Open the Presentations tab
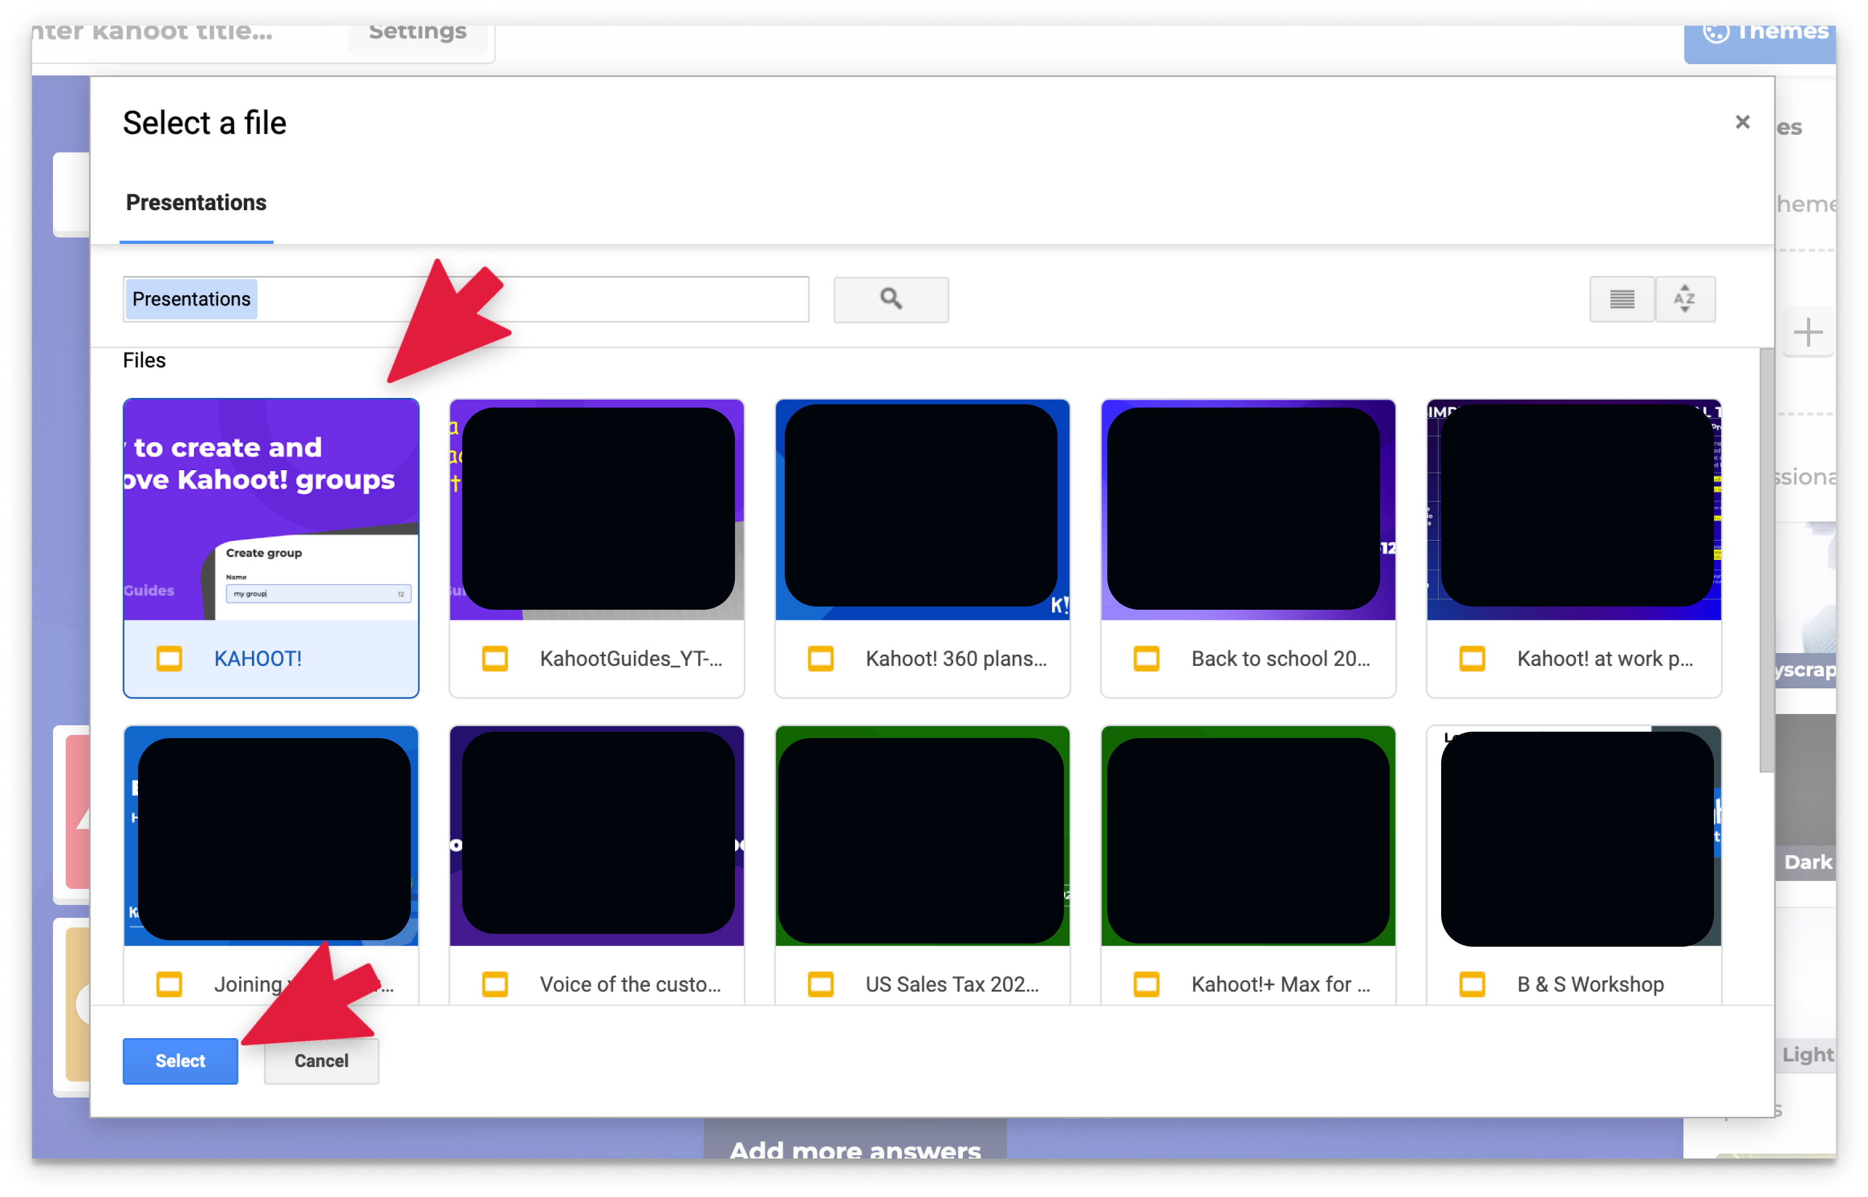This screenshot has width=1868, height=1197. coord(196,203)
